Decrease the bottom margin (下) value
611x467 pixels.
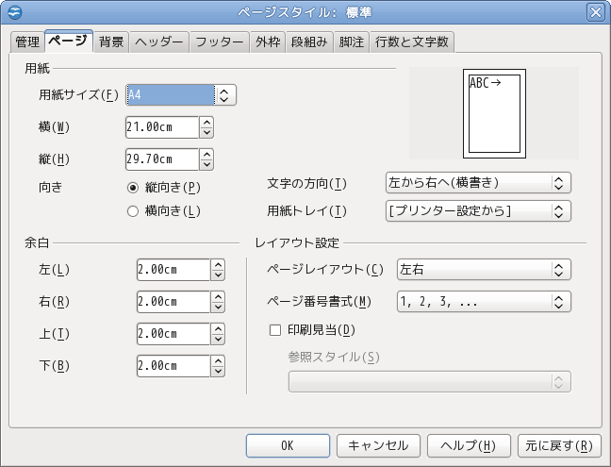(218, 372)
